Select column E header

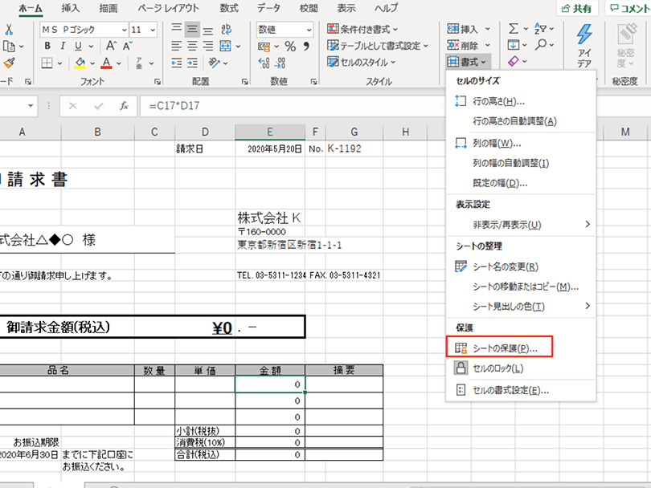(270, 132)
